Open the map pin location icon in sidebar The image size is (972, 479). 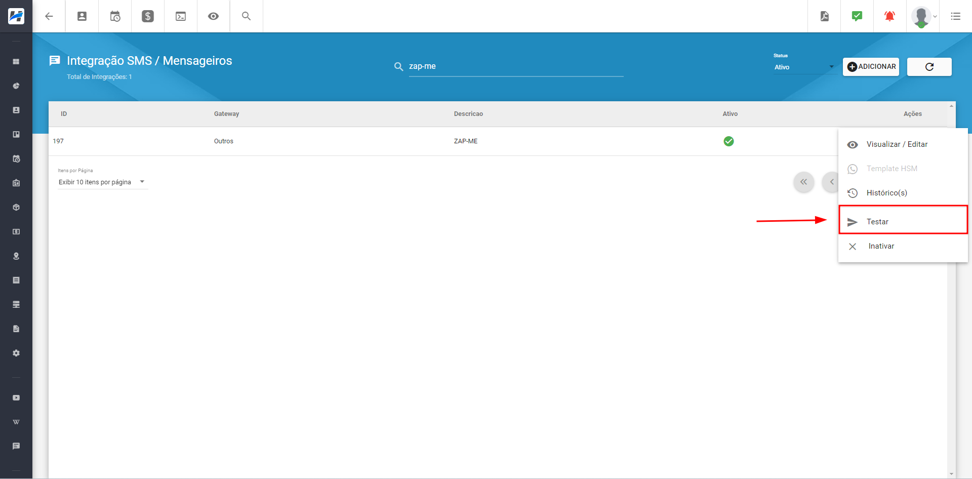coord(16,256)
